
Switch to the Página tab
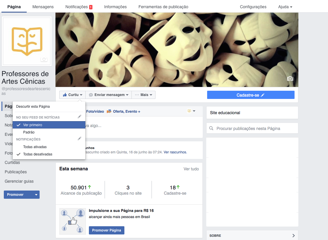tap(14, 7)
